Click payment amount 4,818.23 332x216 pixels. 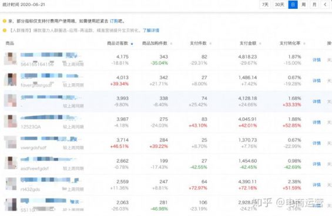(247, 57)
